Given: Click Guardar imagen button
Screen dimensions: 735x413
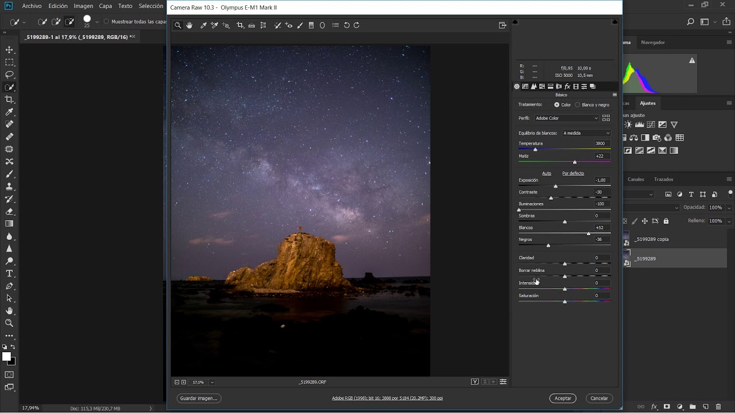Looking at the screenshot, I should tap(199, 398).
